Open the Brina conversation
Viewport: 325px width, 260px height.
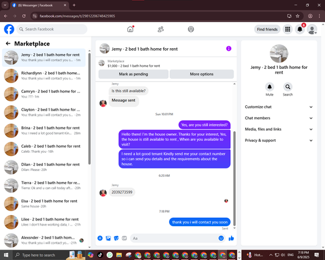click(44, 131)
